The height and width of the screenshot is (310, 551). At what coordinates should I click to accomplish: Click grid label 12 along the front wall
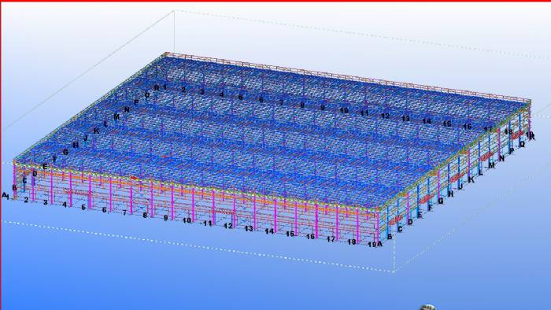coord(228,226)
